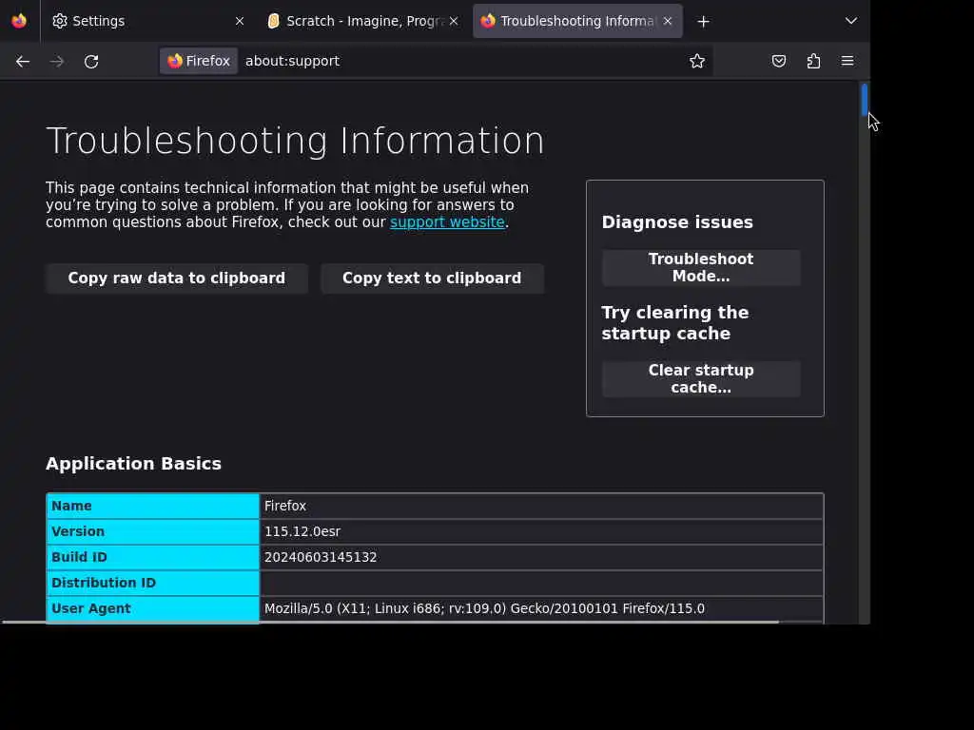
Task: Close the Troubleshooting Information tab
Action: point(667,21)
